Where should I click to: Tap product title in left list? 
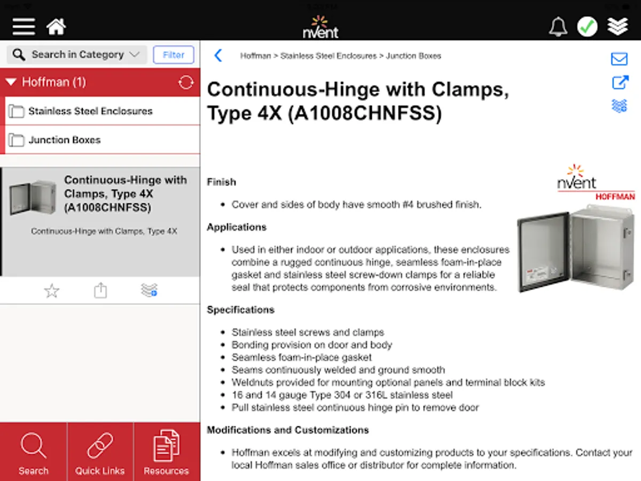tap(126, 193)
